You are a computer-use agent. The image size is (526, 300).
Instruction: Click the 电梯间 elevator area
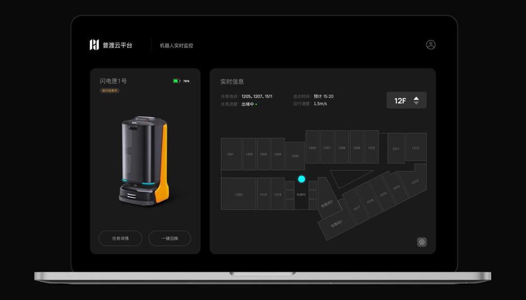click(302, 195)
